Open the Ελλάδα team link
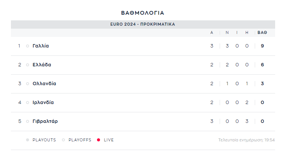The image size is (294, 167). (x=42, y=65)
